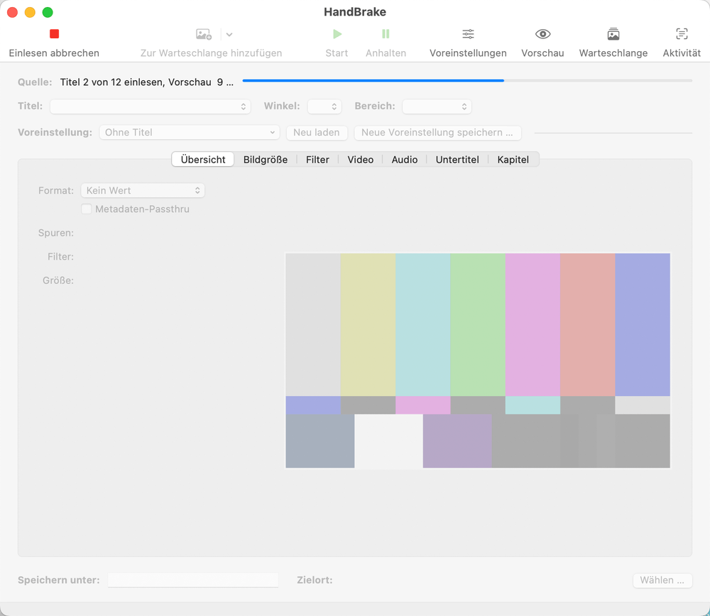Expand the chevron next to add to queue
Image resolution: width=710 pixels, height=616 pixels.
(x=229, y=34)
